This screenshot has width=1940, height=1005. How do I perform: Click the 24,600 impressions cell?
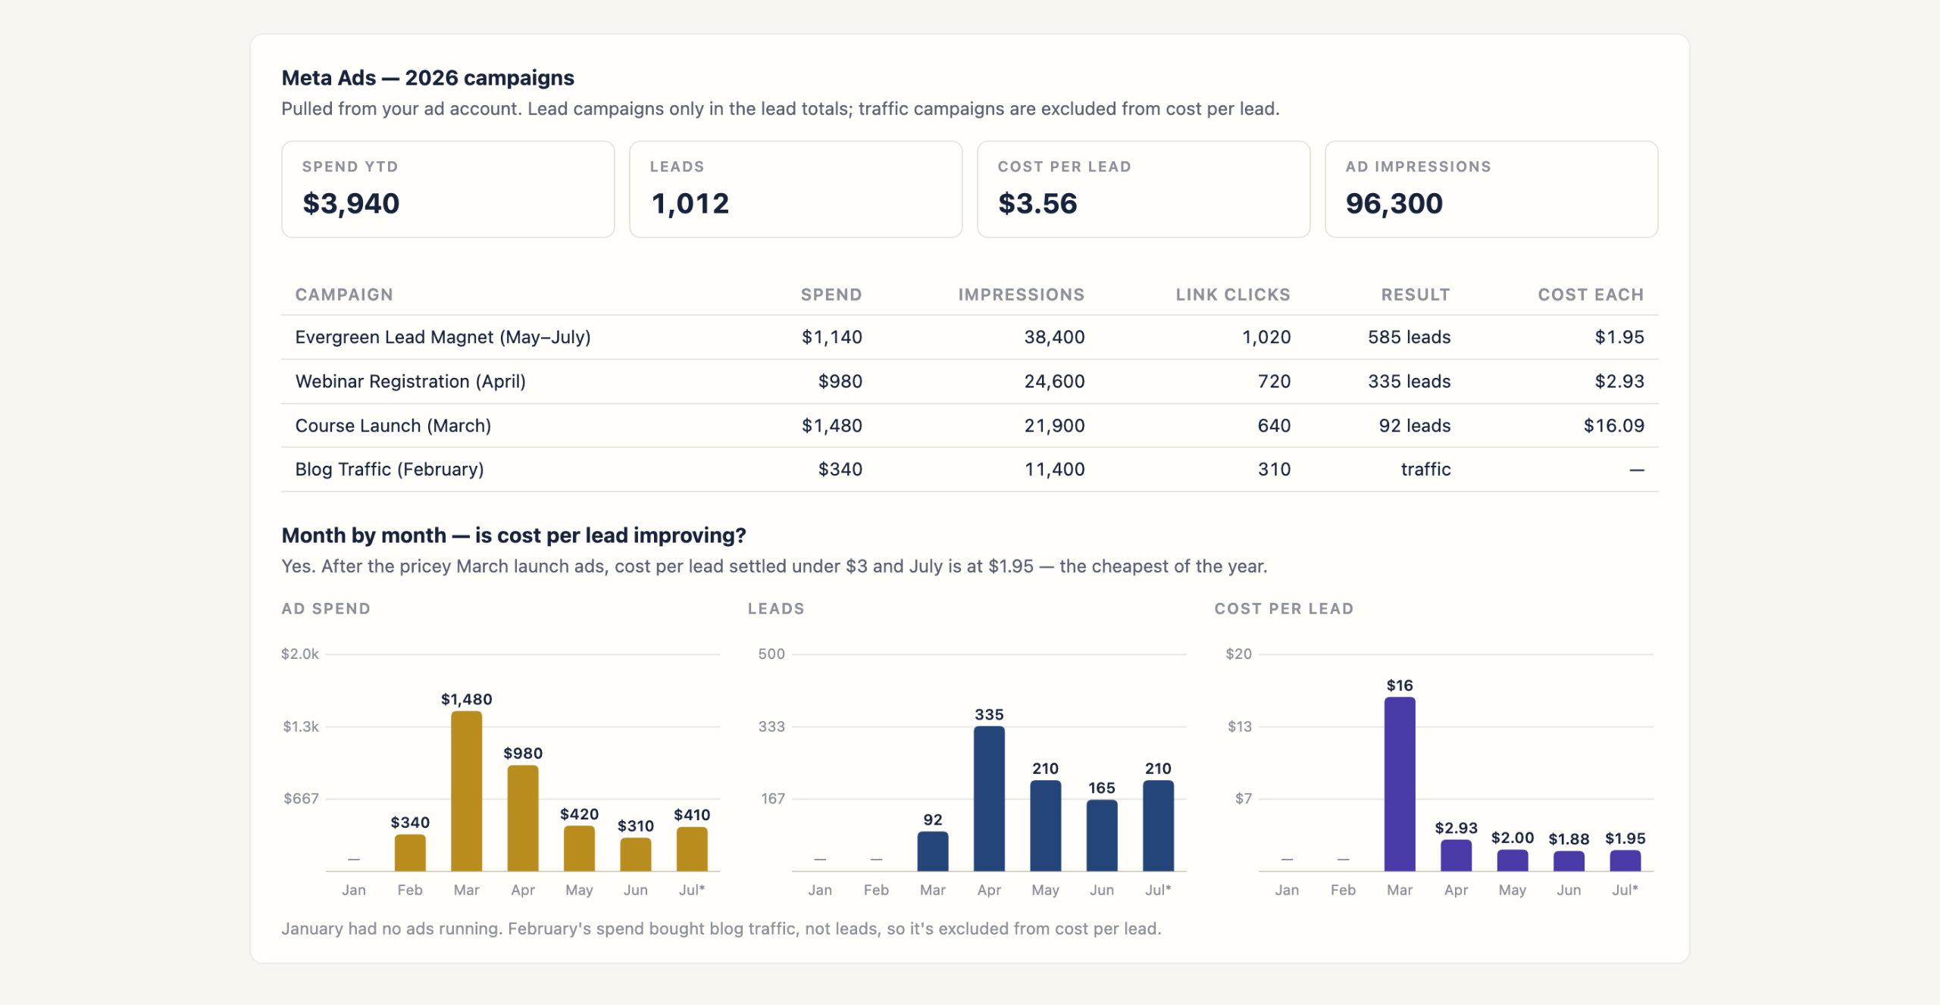[x=1055, y=381]
